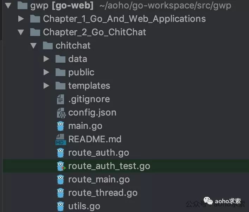The height and width of the screenshot is (212, 249).
Task: Click the gopher icon beside route_thread.go
Action: click(x=60, y=193)
